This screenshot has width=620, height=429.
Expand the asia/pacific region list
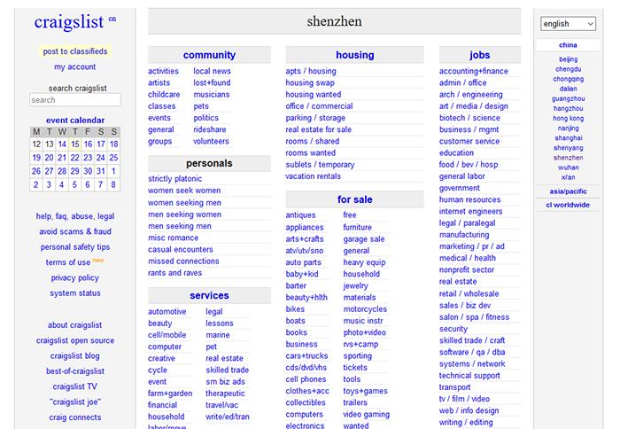click(x=568, y=191)
